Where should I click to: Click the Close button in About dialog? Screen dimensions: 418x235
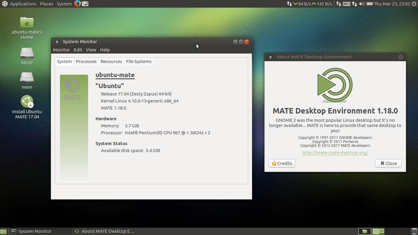coord(388,163)
